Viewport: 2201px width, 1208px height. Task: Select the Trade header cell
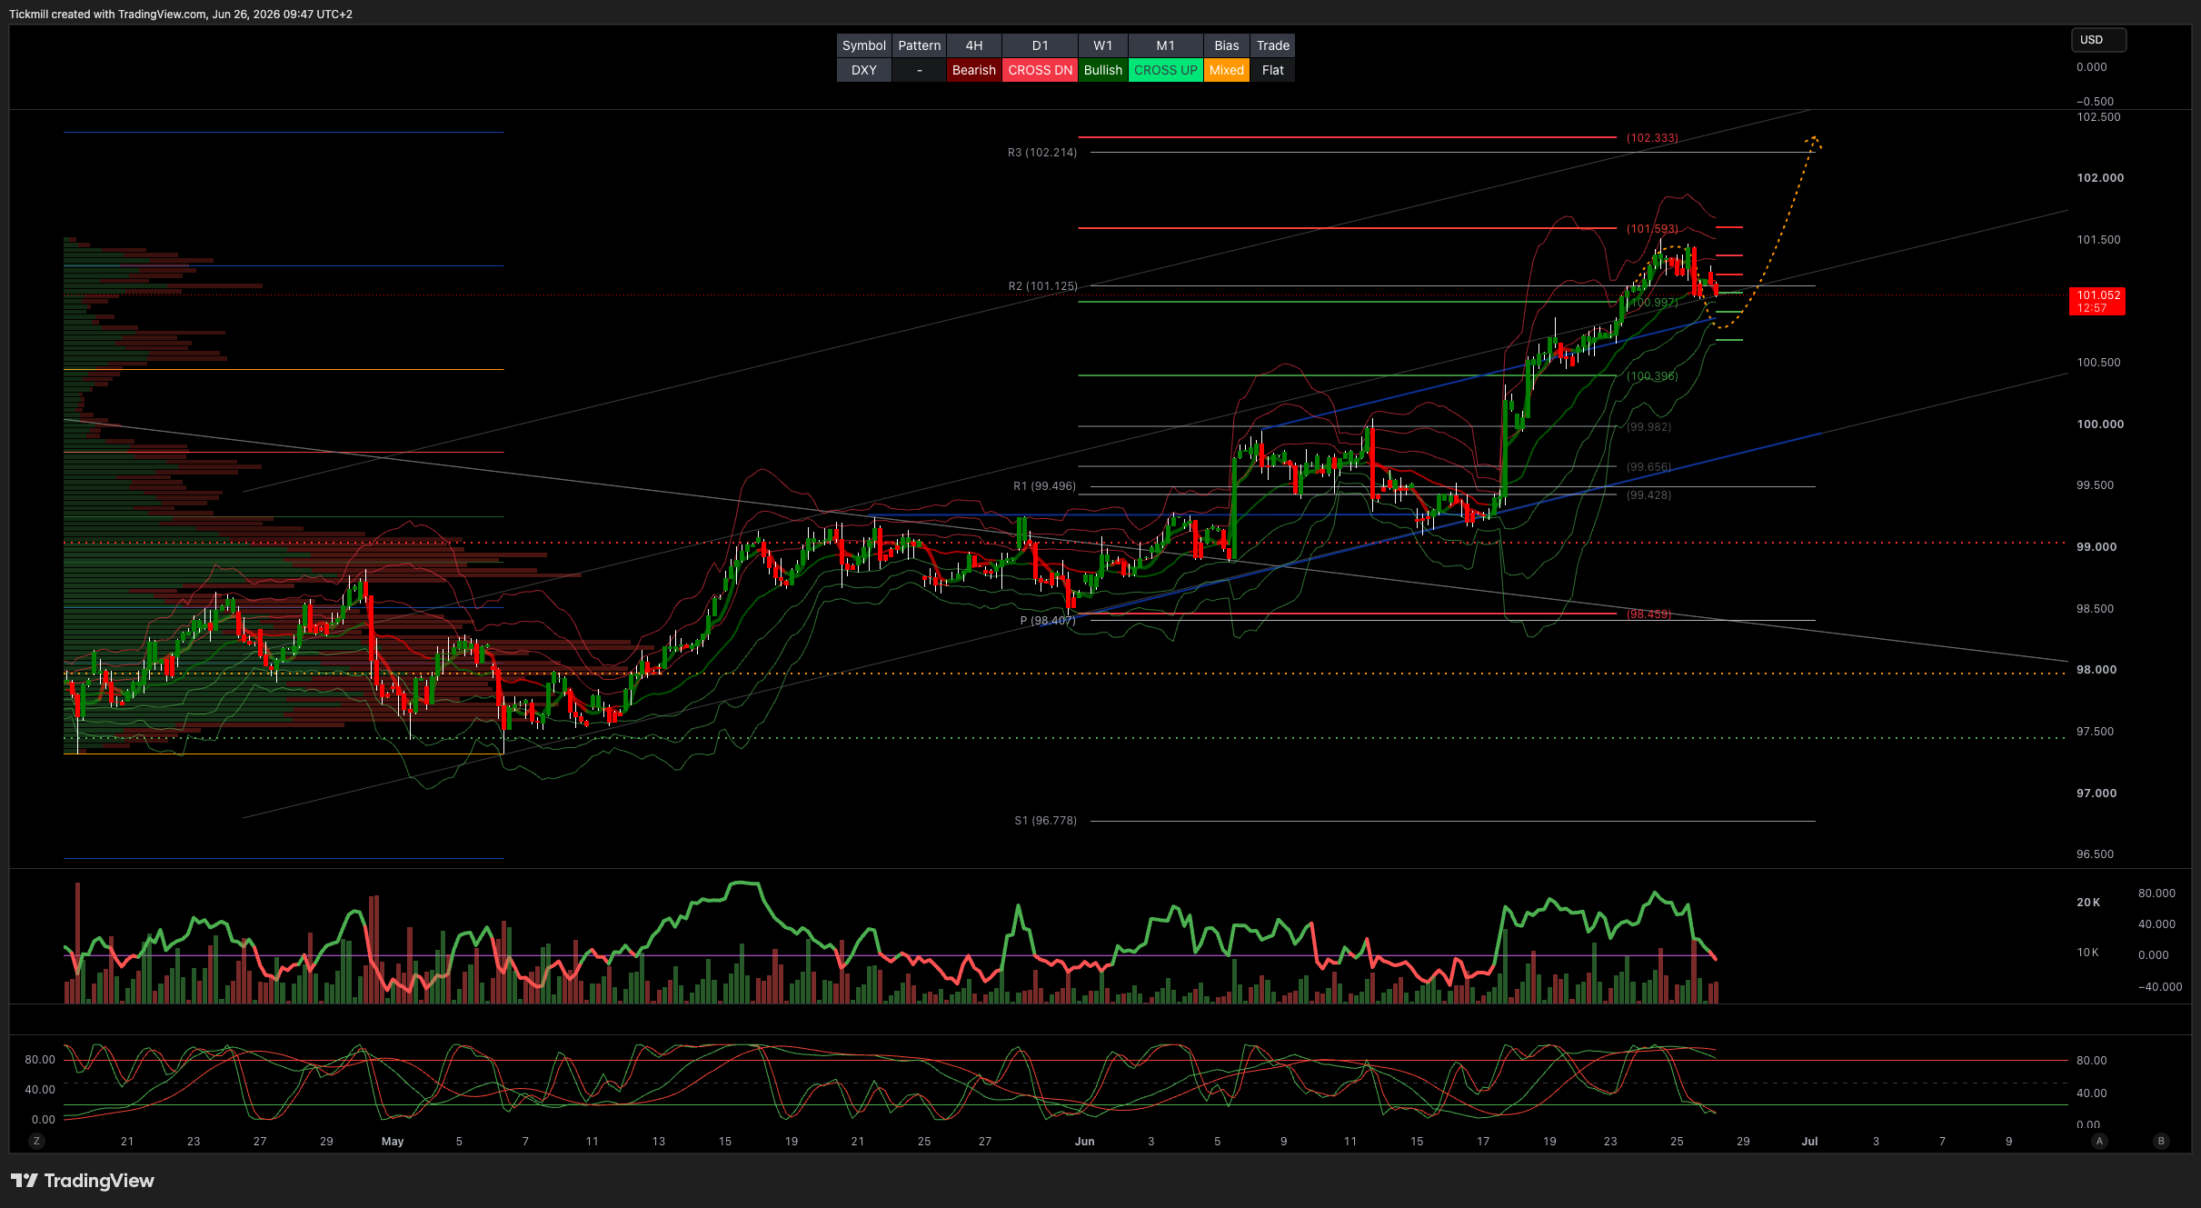[1272, 45]
